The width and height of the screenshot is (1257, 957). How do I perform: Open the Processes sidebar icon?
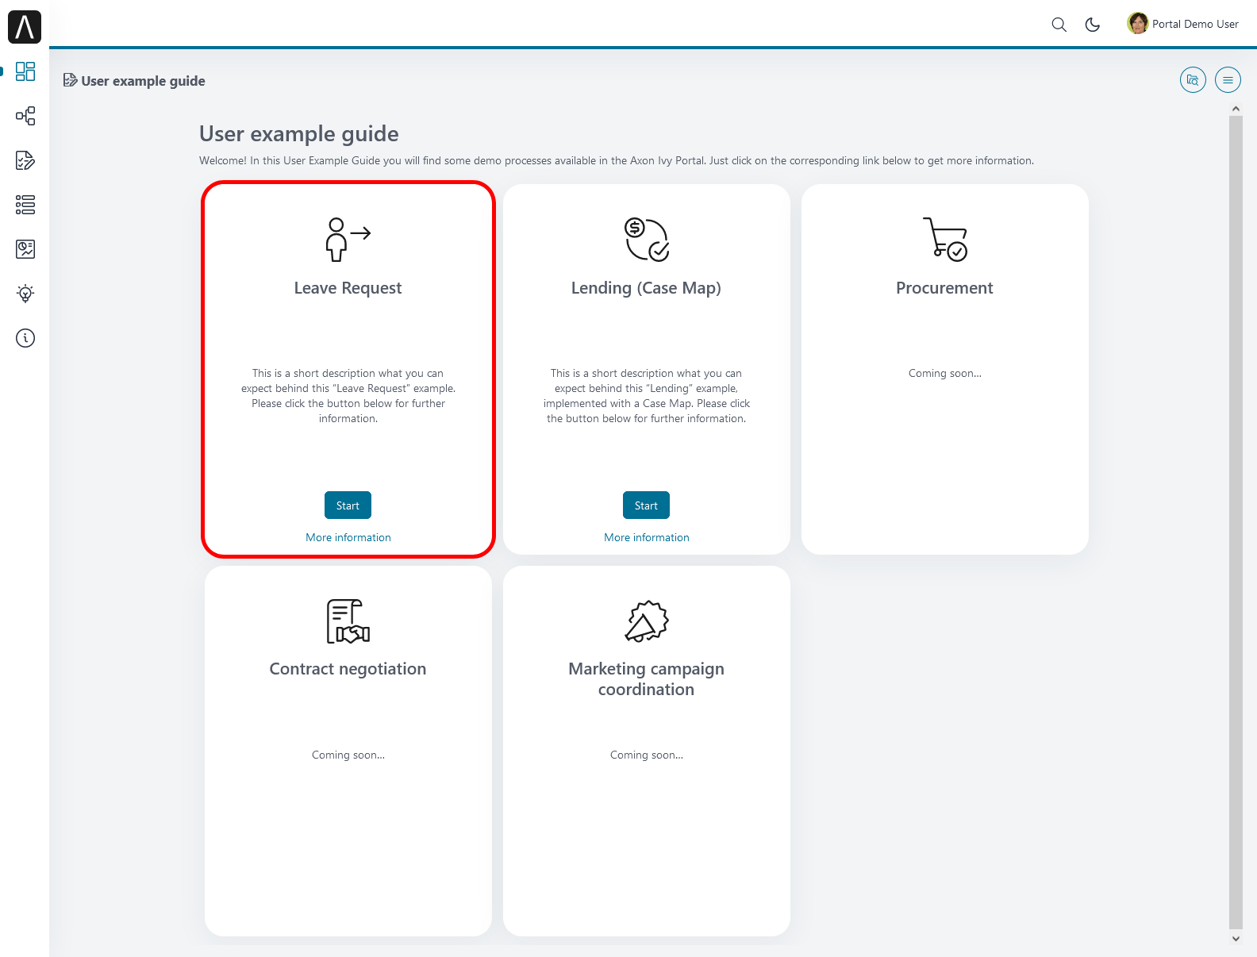click(25, 116)
